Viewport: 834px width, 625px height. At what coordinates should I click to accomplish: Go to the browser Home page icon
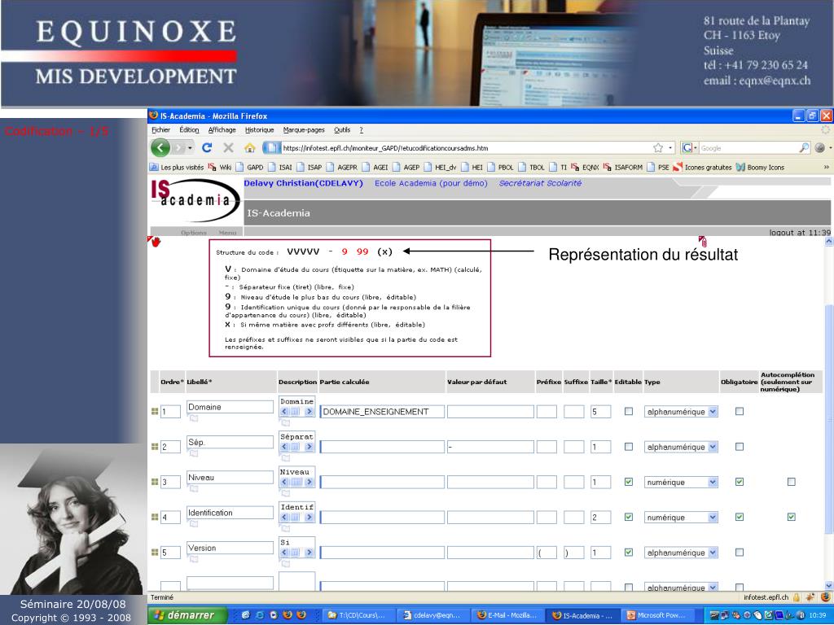coord(249,148)
